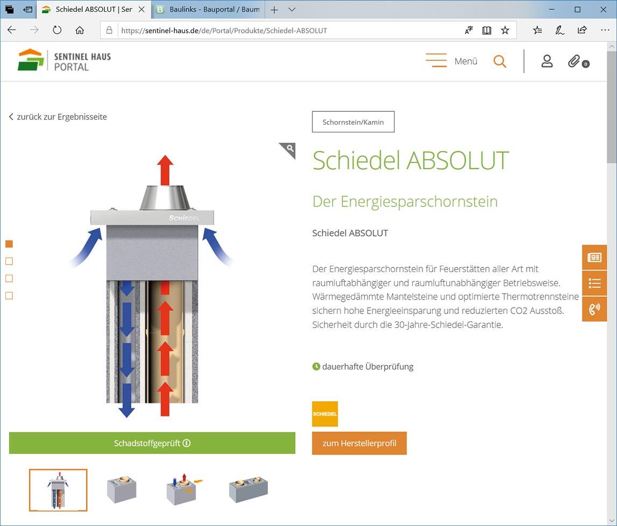Add this page to favorites star
The height and width of the screenshot is (526, 617).
tap(505, 30)
